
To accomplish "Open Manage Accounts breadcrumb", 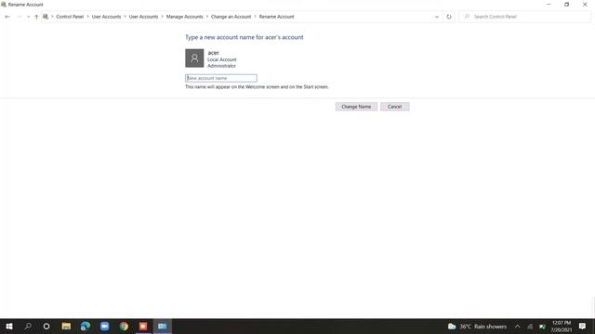I will pyautogui.click(x=184, y=17).
